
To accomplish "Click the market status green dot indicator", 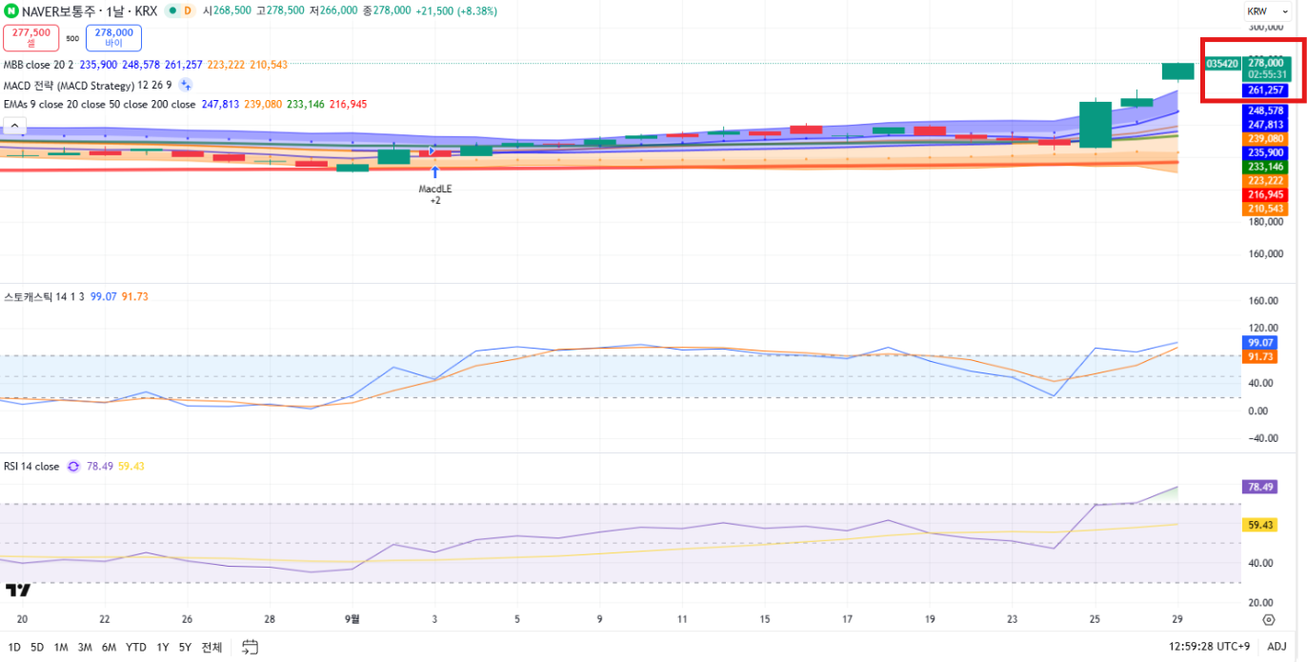I will tap(171, 10).
